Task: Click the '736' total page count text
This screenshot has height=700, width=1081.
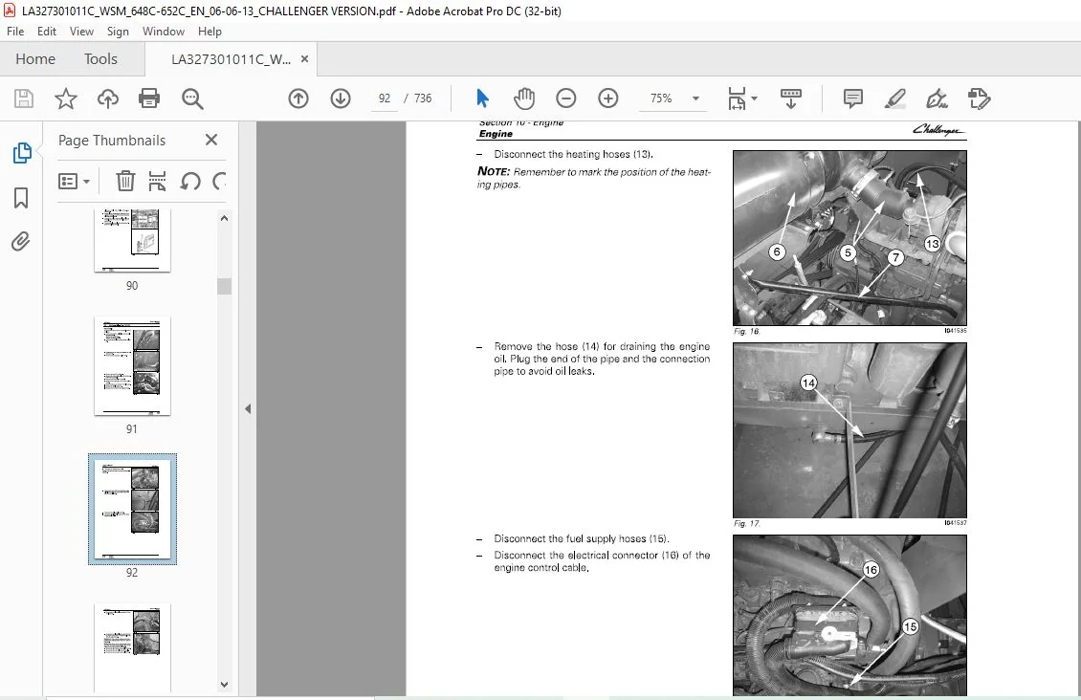Action: coord(423,98)
